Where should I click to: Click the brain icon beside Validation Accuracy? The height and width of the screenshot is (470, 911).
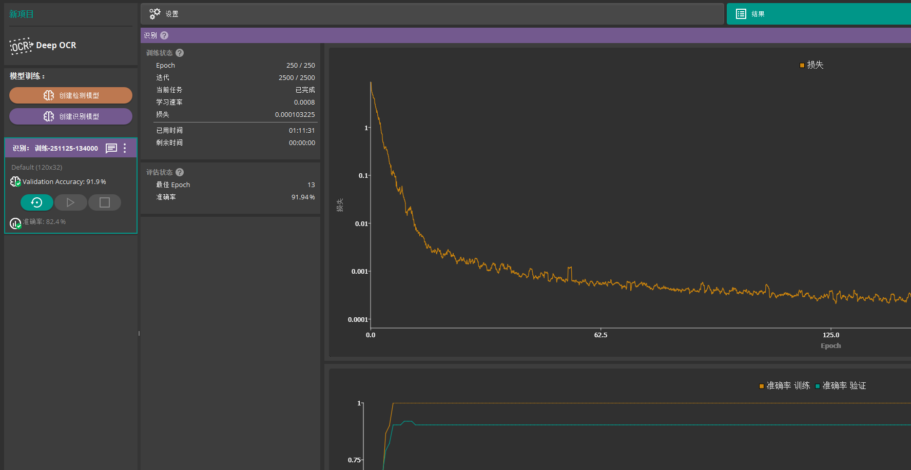click(15, 182)
